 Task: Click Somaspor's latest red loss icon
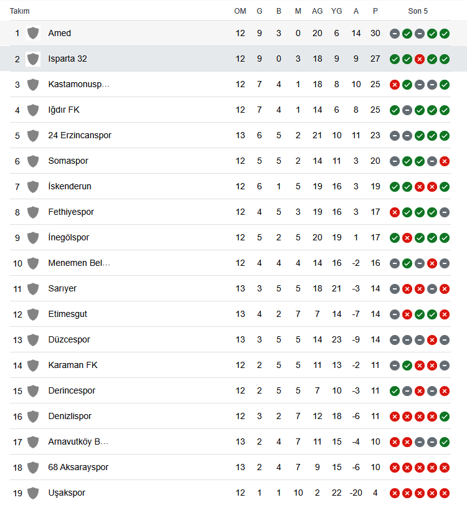(445, 161)
